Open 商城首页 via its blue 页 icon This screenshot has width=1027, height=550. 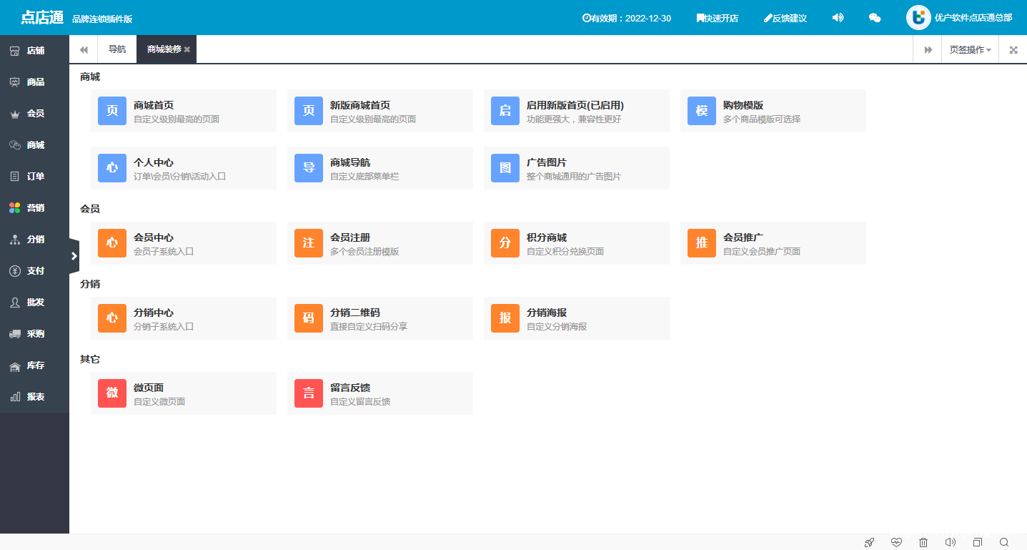[x=112, y=111]
